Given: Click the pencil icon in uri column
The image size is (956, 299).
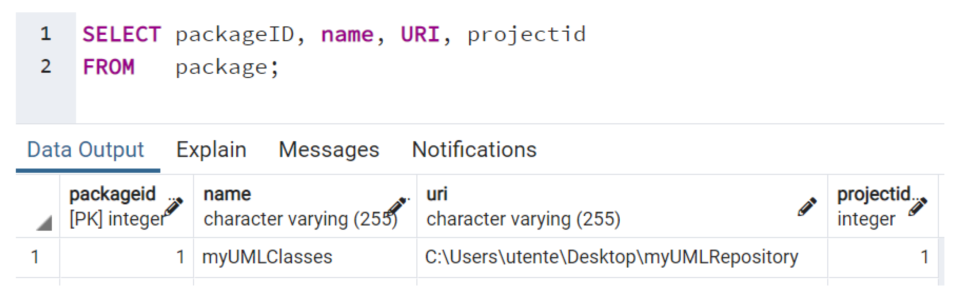Looking at the screenshot, I should pyautogui.click(x=807, y=206).
